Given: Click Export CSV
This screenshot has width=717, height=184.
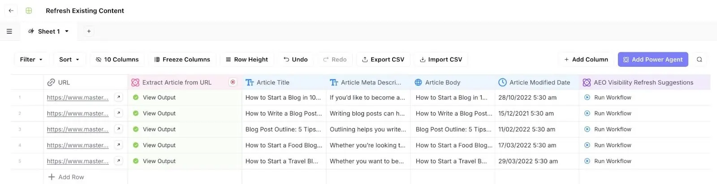Looking at the screenshot, I should click(x=383, y=60).
